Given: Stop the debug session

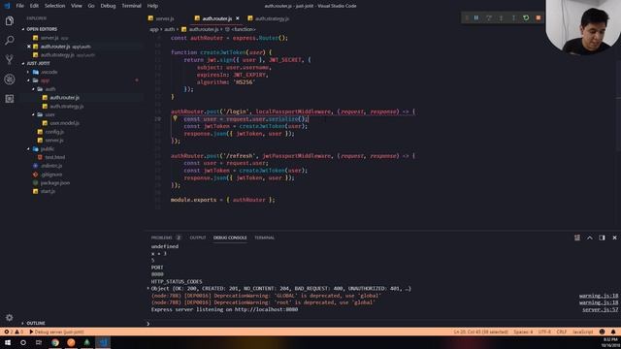Looking at the screenshot, I should (539, 17).
